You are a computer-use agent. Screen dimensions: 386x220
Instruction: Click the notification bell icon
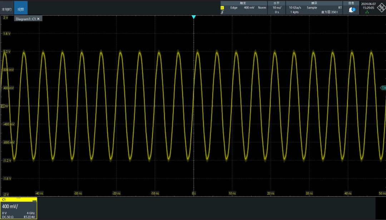(x=351, y=10)
